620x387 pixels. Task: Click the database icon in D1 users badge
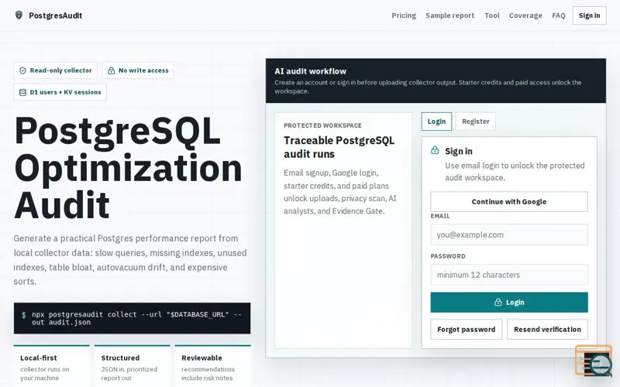(x=23, y=92)
